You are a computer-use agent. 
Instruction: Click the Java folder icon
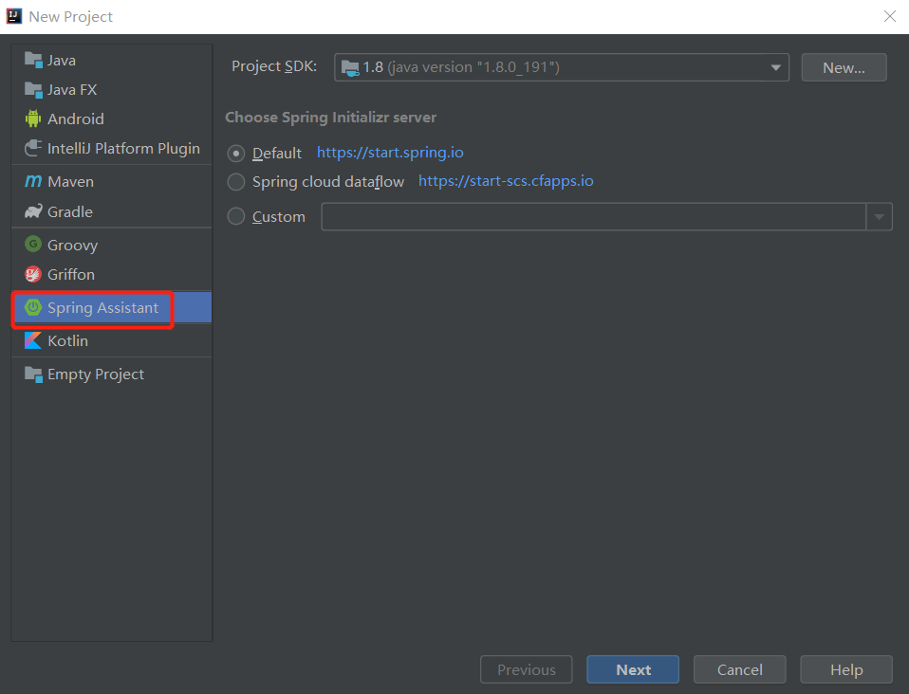coord(33,61)
